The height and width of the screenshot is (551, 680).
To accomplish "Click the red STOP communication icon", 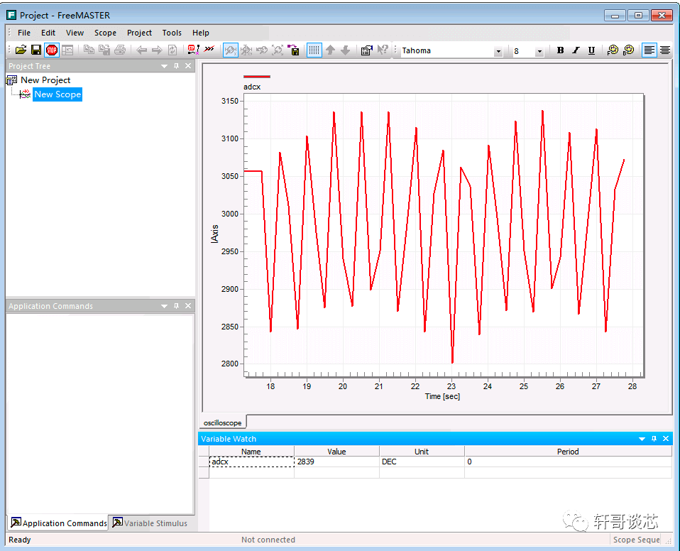I will (52, 50).
